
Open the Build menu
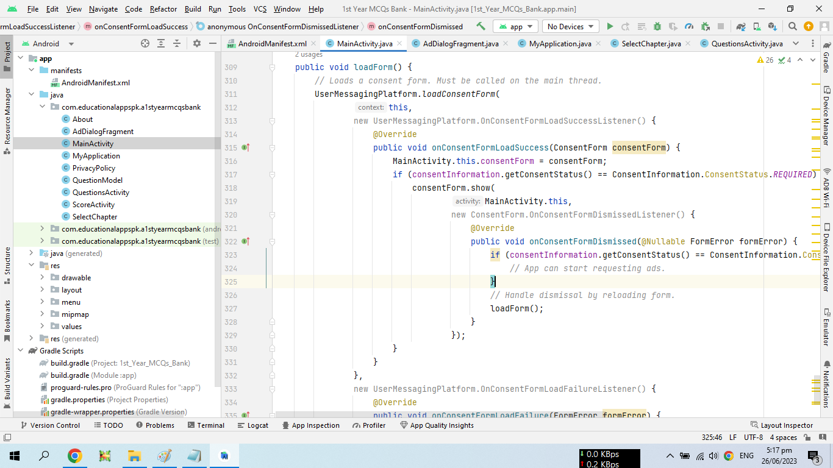(193, 9)
